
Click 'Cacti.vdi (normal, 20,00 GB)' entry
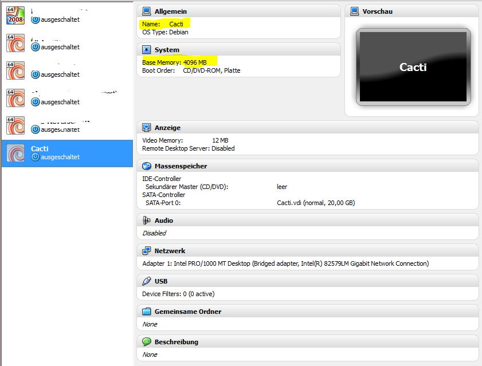pos(316,203)
